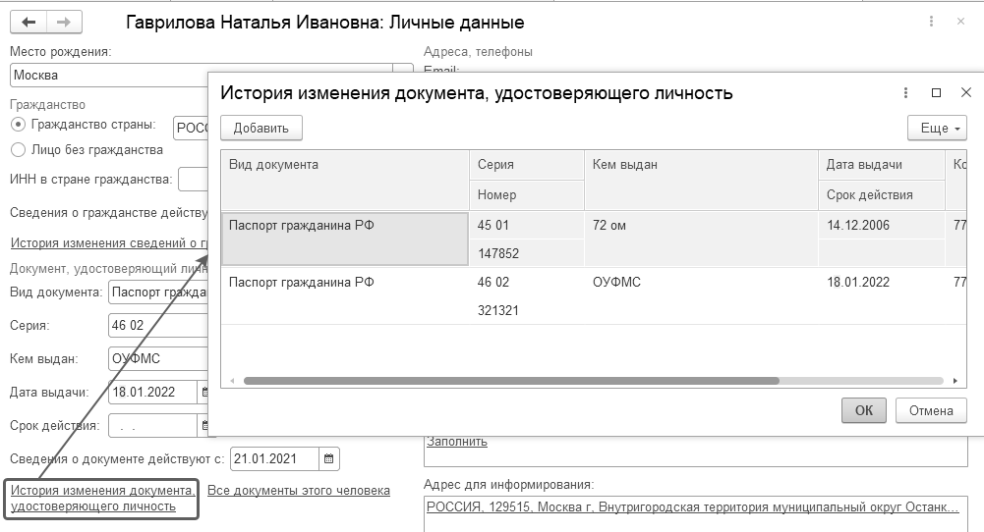Viewport: 984px width, 532px height.
Task: Open calendar for Сведения о документе date
Action: (329, 458)
